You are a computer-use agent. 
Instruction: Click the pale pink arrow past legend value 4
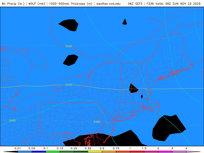pos(193,152)
